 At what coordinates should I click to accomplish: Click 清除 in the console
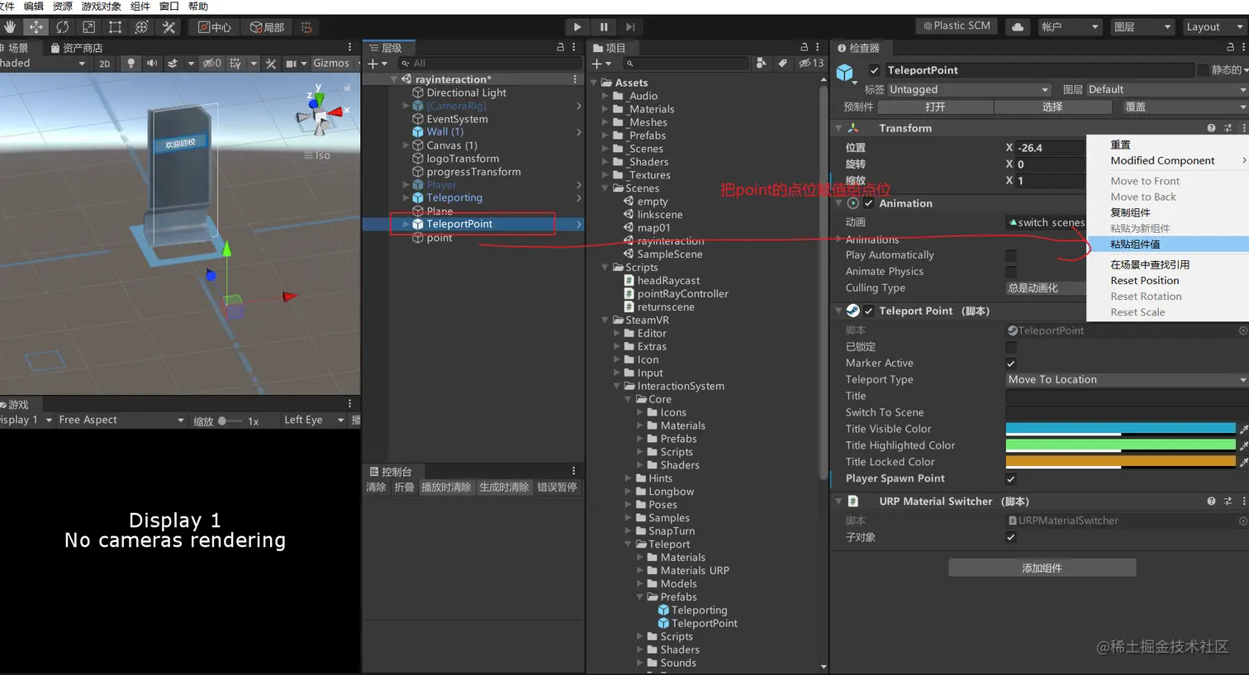(376, 487)
